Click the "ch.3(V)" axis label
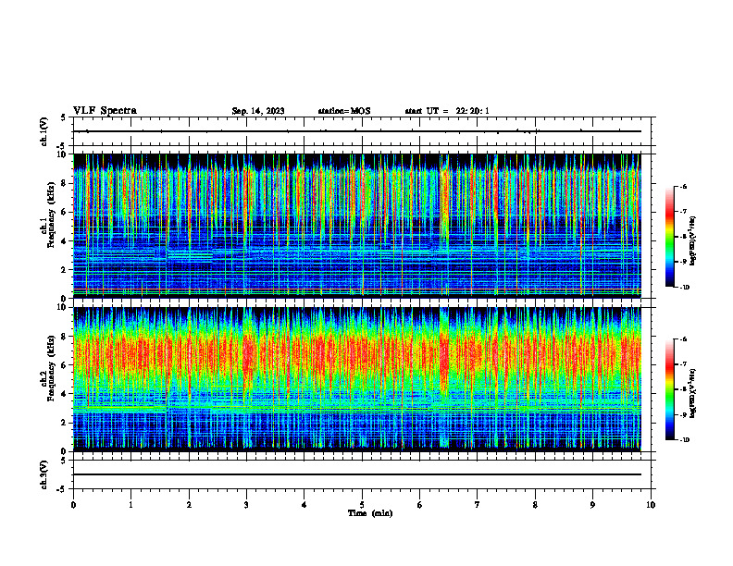The image size is (733, 566). (44, 474)
